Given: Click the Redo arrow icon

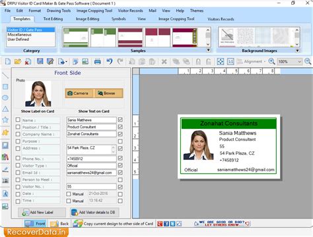Looking at the screenshot, I should point(120,61).
